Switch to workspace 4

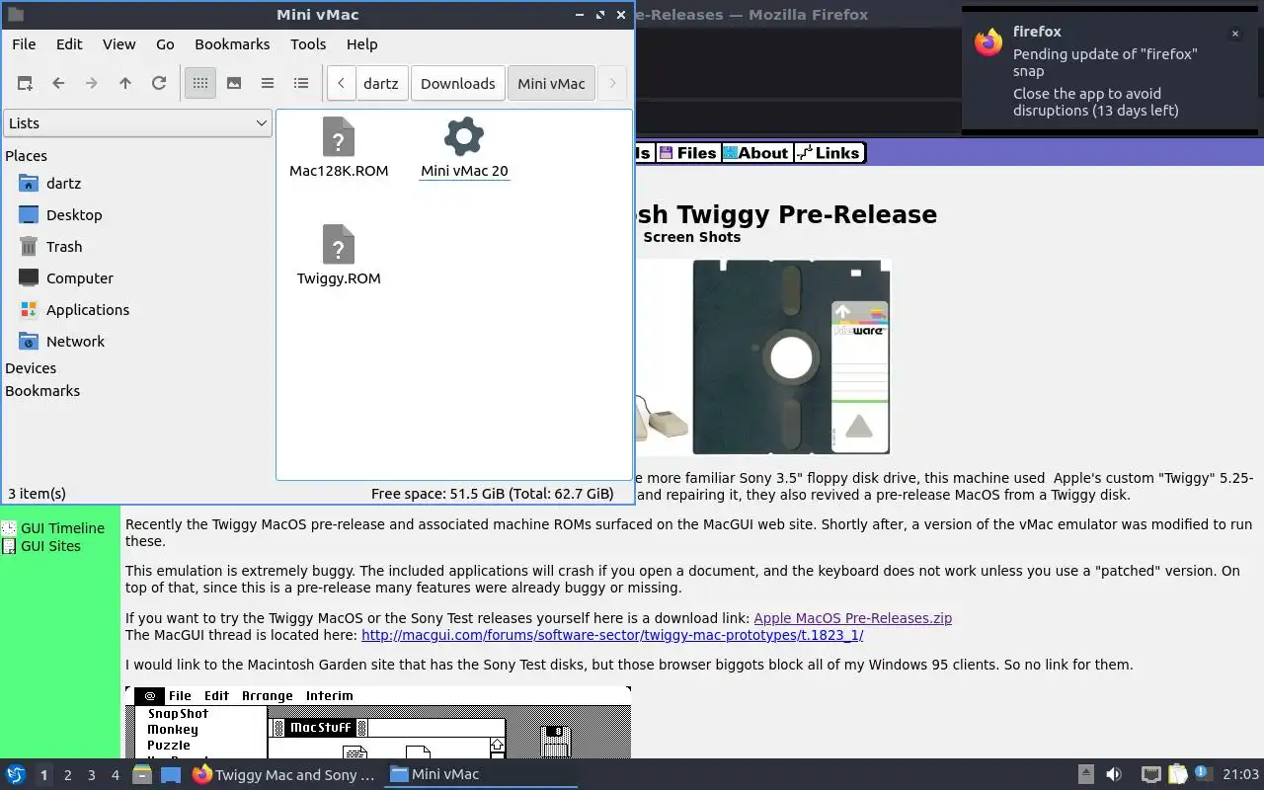tap(115, 775)
